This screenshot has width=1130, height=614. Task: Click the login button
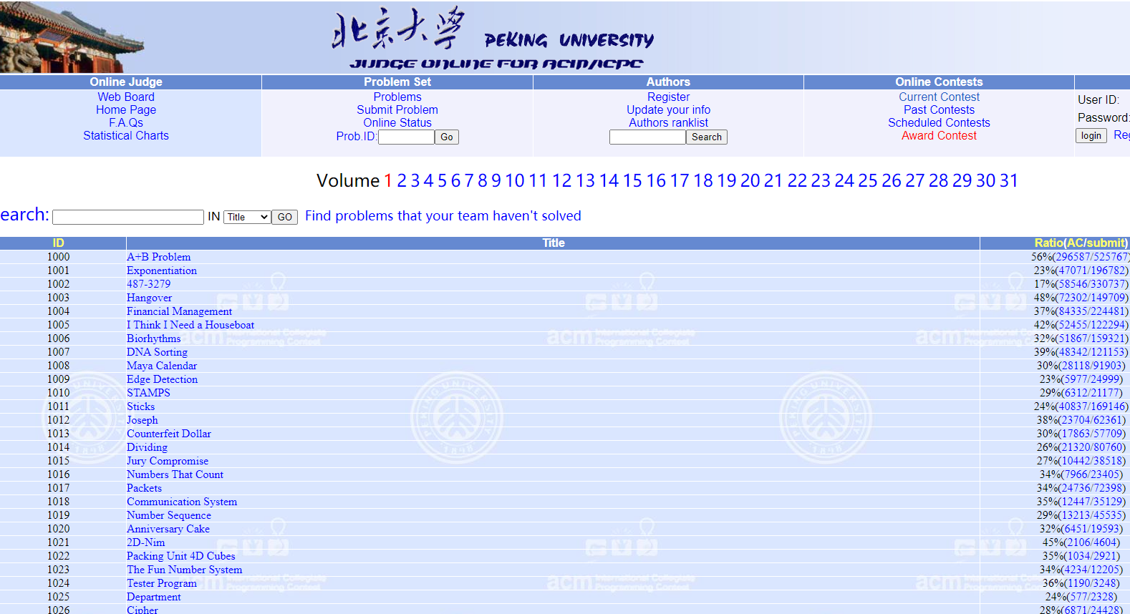1091,135
